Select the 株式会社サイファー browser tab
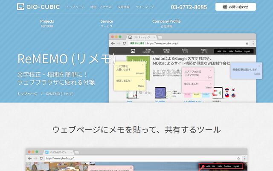Image resolution: width=273 pixels, height=171 pixels. (x=59, y=152)
